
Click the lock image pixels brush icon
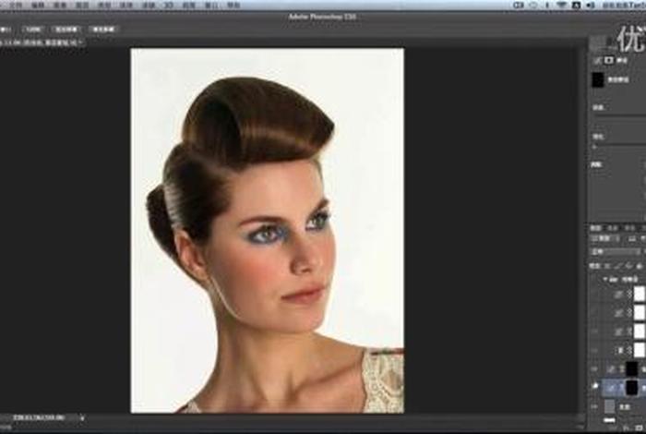(x=618, y=266)
